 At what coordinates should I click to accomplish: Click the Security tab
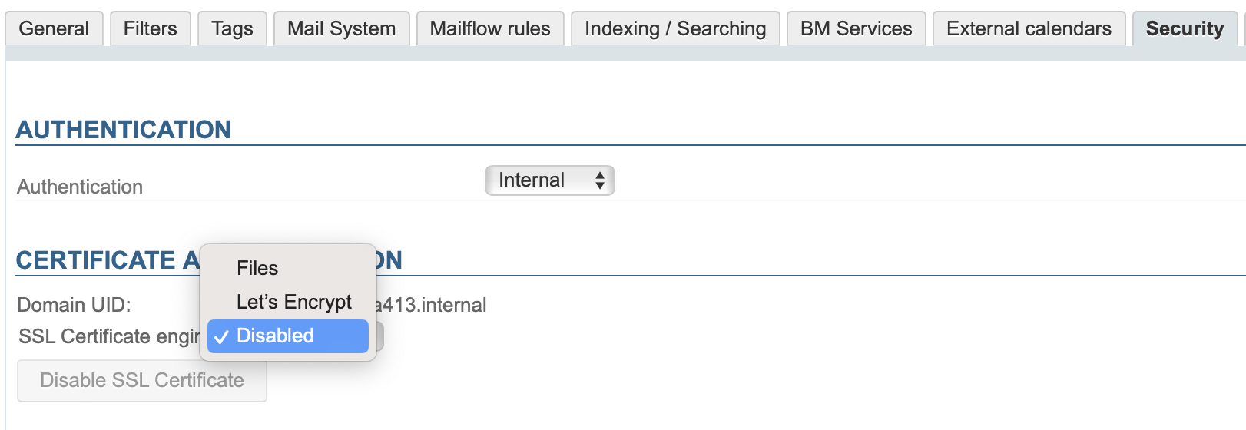pyautogui.click(x=1185, y=29)
